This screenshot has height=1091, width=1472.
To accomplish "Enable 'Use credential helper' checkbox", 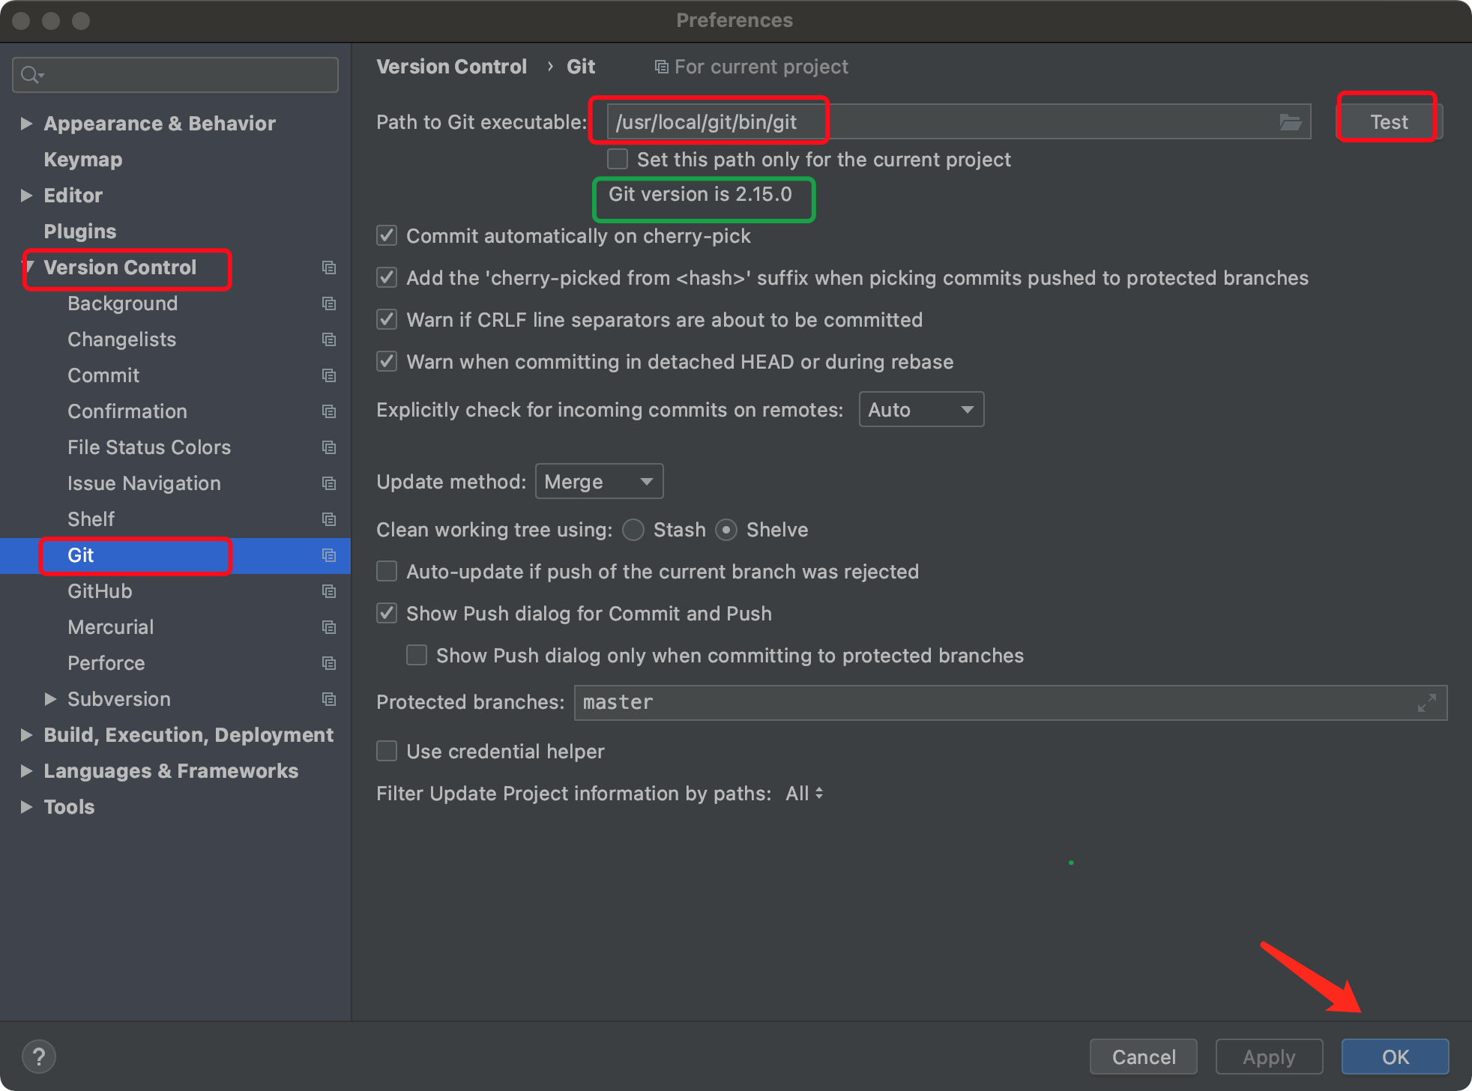I will point(387,751).
